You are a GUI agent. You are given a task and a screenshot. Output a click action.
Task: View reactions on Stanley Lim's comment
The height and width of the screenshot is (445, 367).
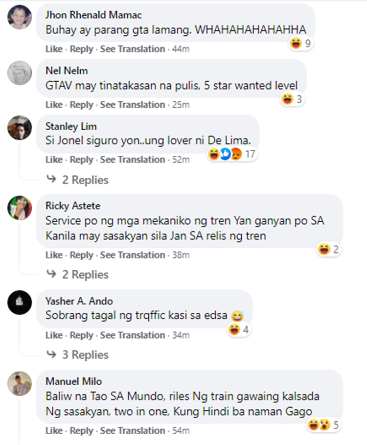coord(232,155)
